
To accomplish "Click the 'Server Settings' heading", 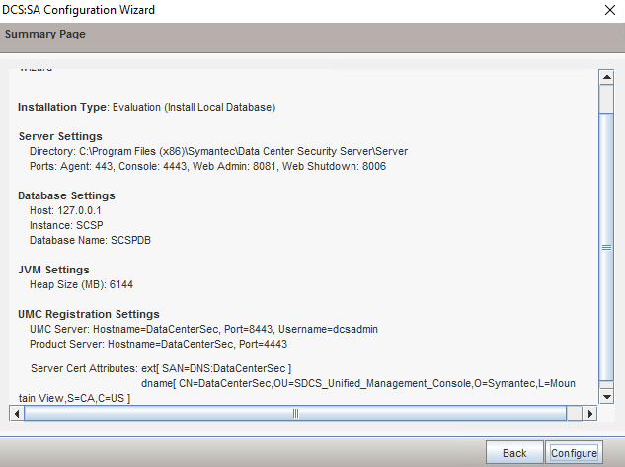I will coord(60,136).
